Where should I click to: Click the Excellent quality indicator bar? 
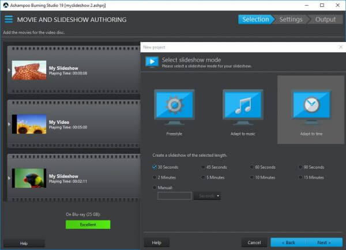88,225
